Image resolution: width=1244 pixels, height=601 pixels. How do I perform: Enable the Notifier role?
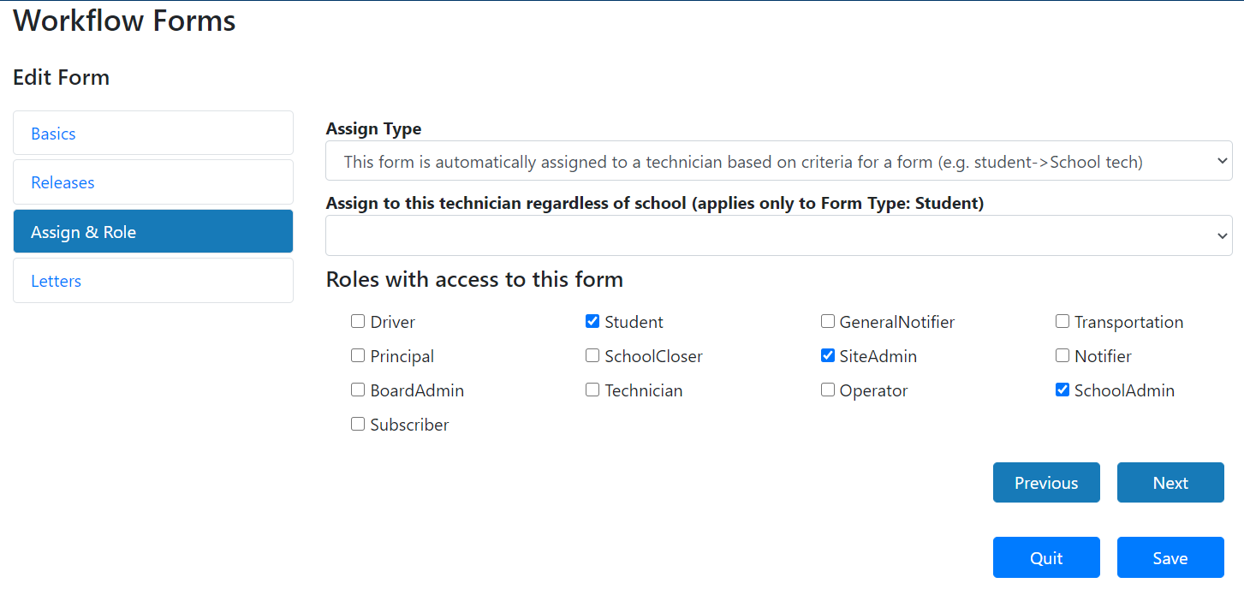pyautogui.click(x=1062, y=355)
